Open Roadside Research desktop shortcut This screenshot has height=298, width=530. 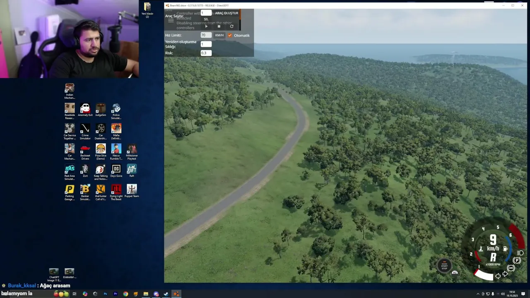point(70,111)
